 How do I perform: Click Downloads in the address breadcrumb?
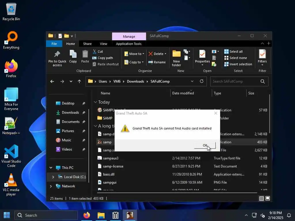tap(135, 81)
